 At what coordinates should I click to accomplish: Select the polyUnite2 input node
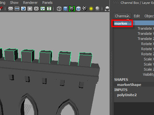127,95
